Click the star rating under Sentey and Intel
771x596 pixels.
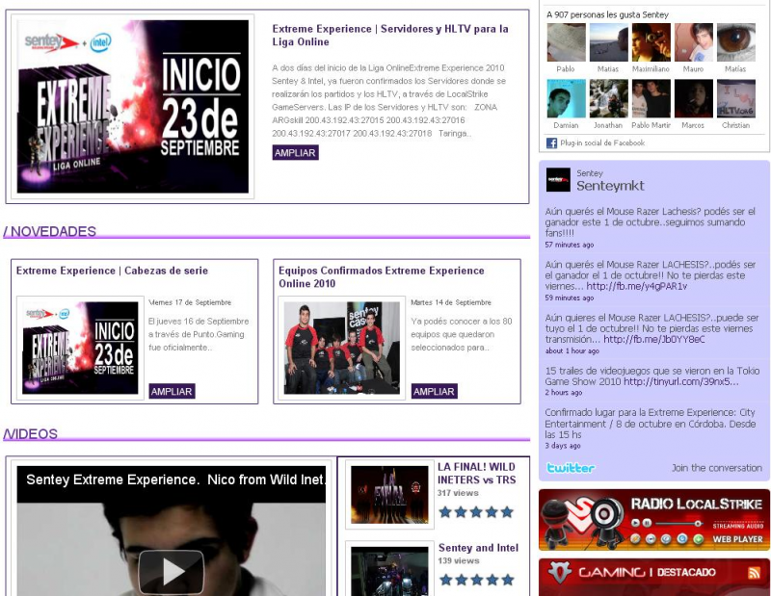pos(476,580)
